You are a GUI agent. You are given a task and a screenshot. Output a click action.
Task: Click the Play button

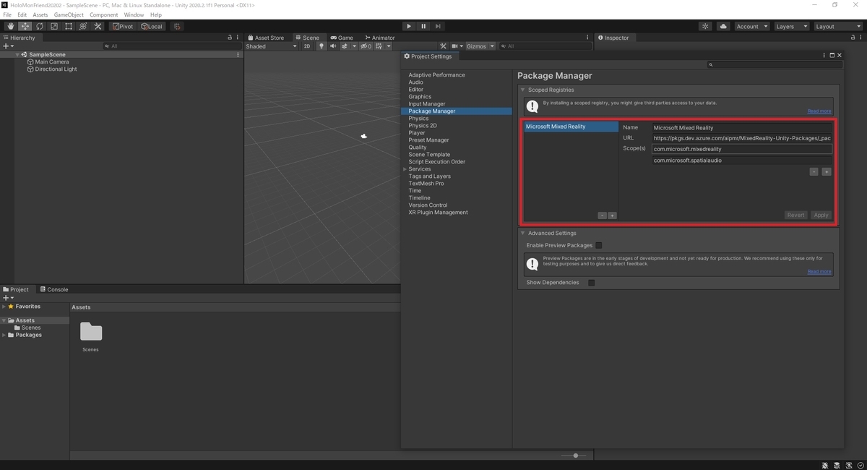tap(409, 26)
